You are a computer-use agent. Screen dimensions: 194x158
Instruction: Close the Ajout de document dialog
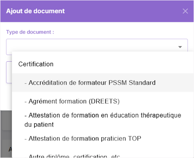click(x=185, y=11)
